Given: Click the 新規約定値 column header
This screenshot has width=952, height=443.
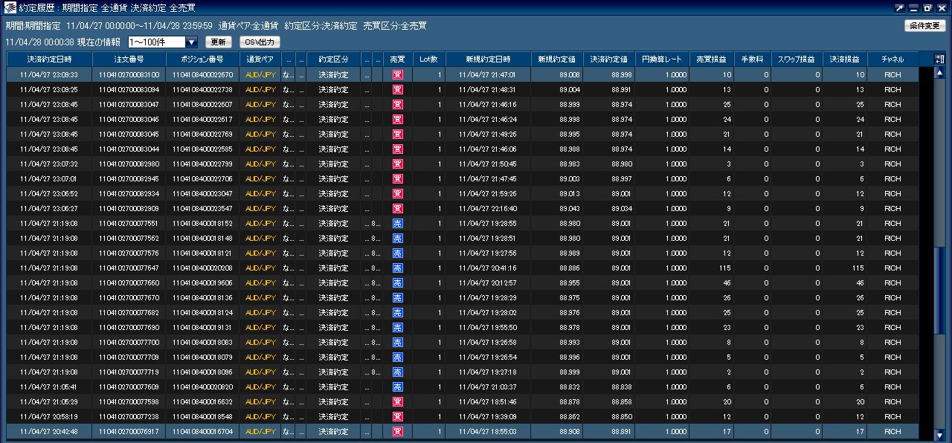Looking at the screenshot, I should [556, 59].
